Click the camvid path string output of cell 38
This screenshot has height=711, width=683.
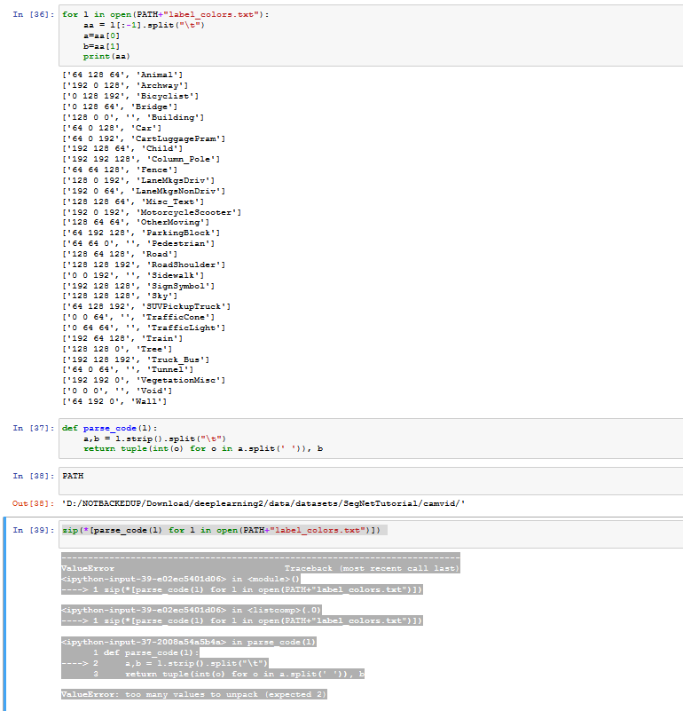pyautogui.click(x=264, y=503)
